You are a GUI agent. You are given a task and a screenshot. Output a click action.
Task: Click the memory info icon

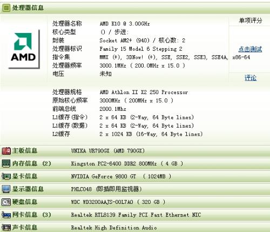[6, 164]
